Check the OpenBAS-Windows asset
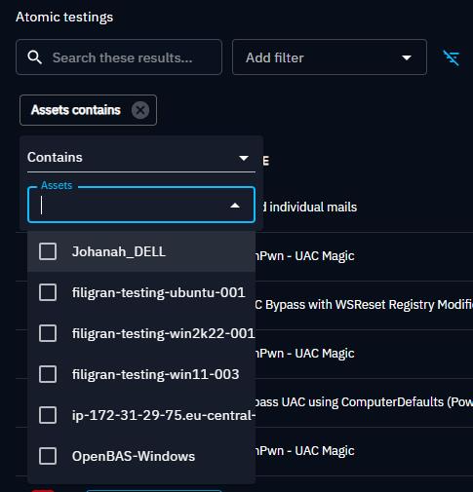473x492 pixels. [48, 456]
